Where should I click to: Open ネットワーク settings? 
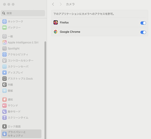tap(16, 21)
